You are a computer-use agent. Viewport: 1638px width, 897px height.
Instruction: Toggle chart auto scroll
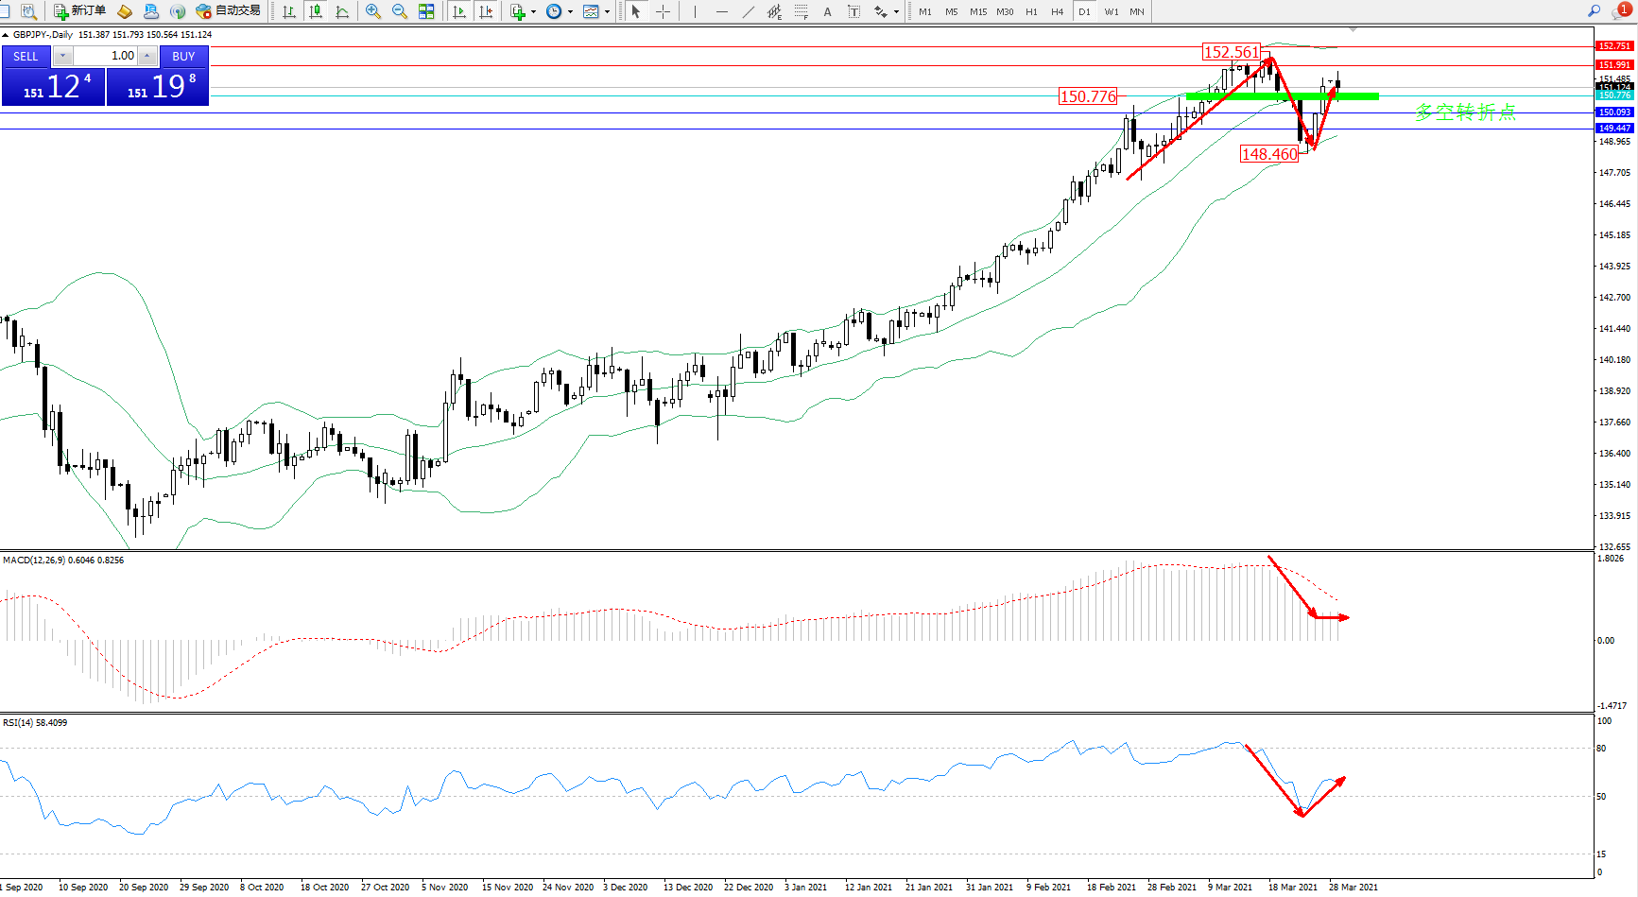pyautogui.click(x=459, y=11)
